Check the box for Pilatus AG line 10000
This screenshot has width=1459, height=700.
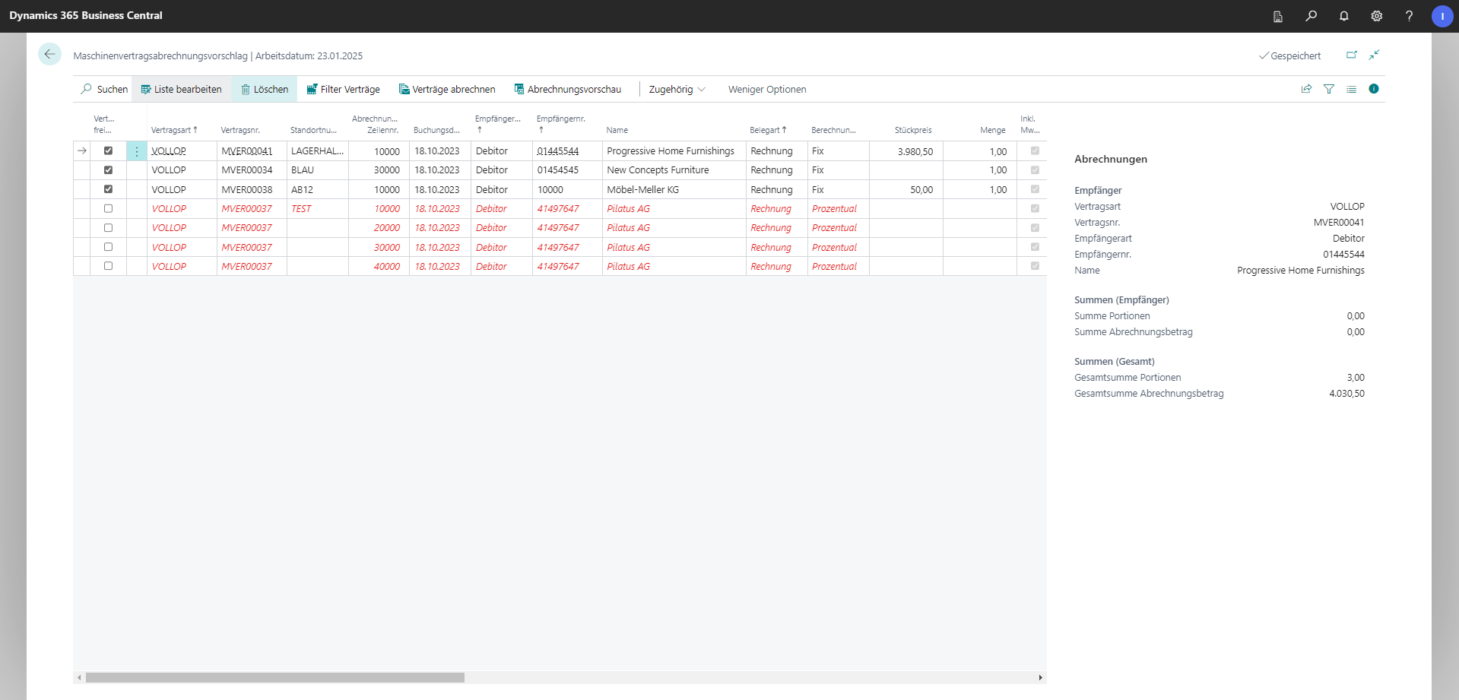[108, 208]
